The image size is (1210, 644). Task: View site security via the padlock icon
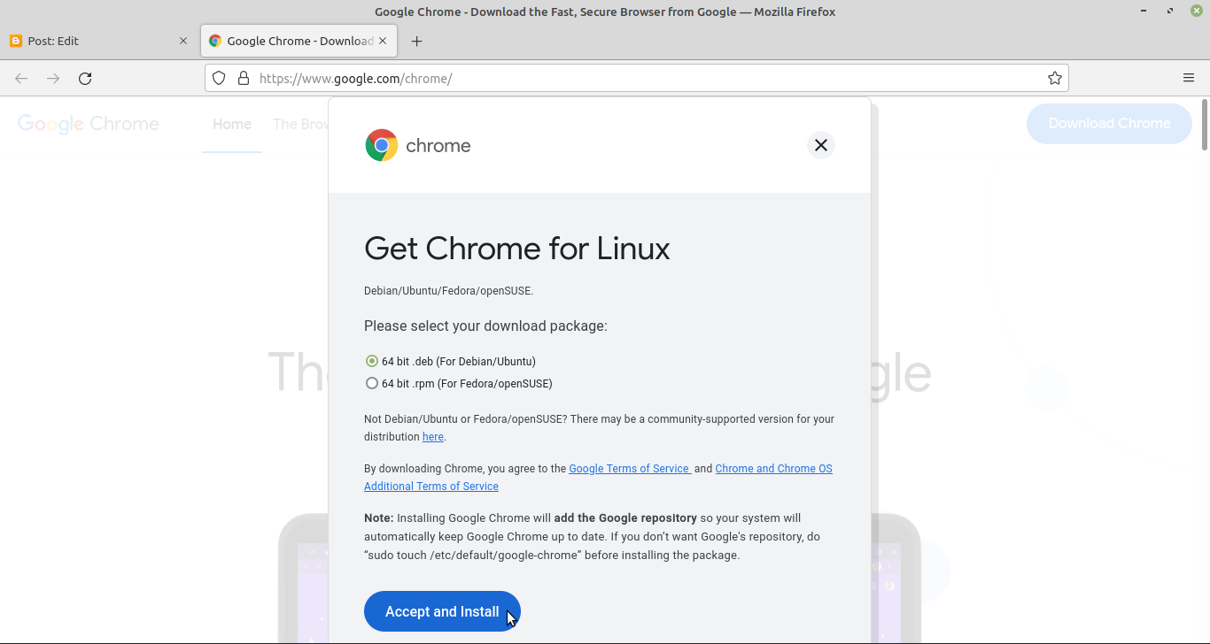[244, 78]
